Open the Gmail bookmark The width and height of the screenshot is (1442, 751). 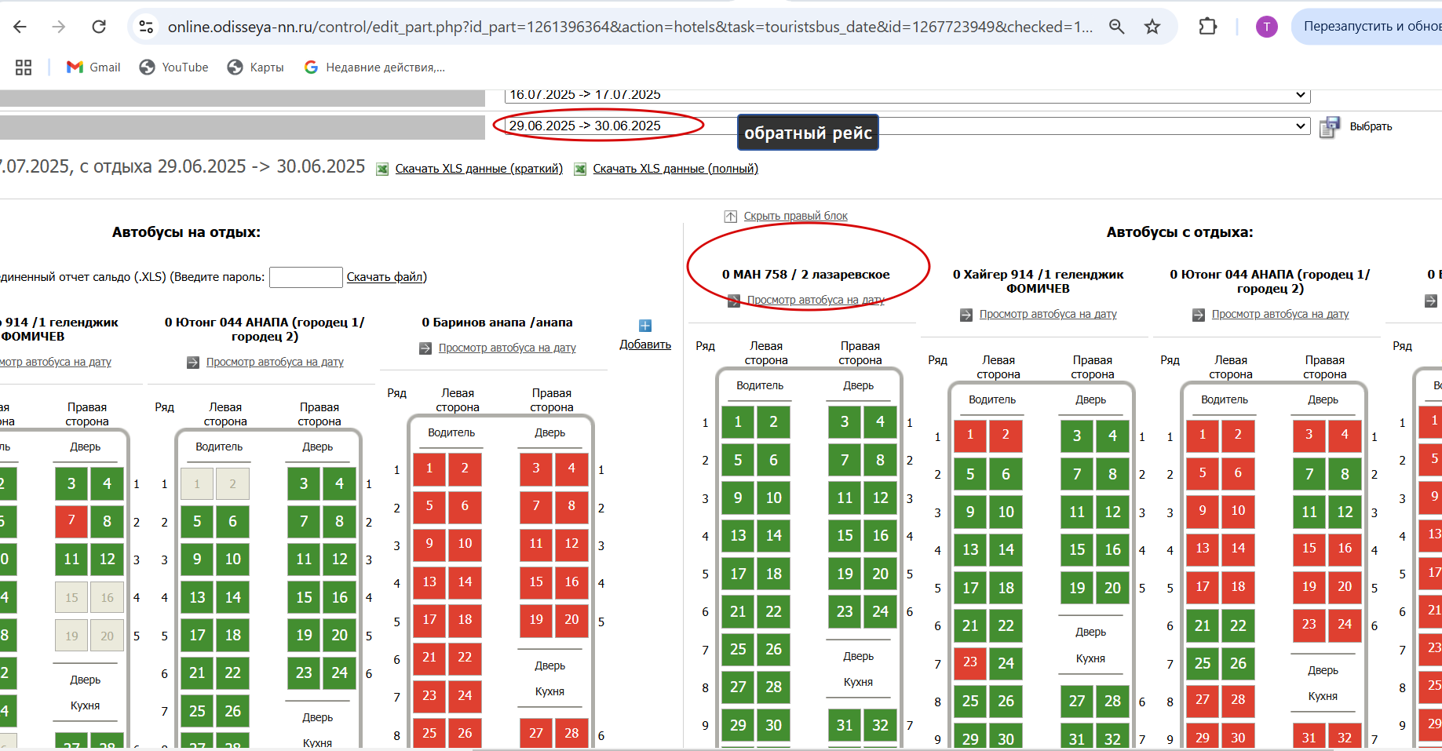93,67
